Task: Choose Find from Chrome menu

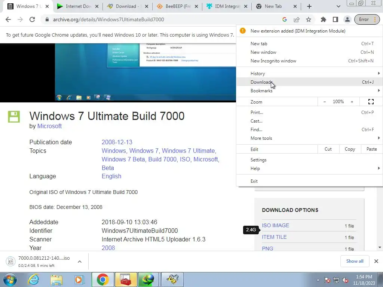Action: click(309, 130)
